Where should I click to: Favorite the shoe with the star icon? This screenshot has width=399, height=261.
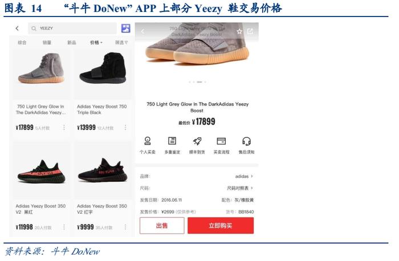tap(239, 31)
